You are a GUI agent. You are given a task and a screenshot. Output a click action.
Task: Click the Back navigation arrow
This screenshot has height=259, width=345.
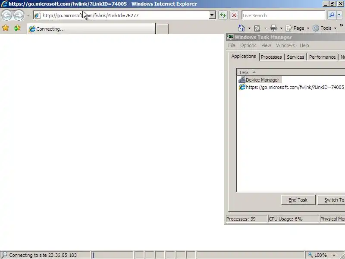tap(6, 16)
